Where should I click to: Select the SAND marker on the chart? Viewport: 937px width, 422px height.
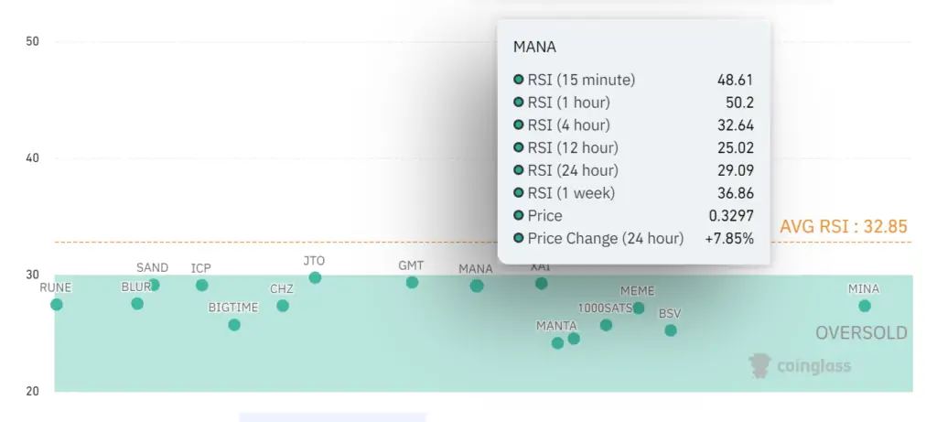click(154, 285)
